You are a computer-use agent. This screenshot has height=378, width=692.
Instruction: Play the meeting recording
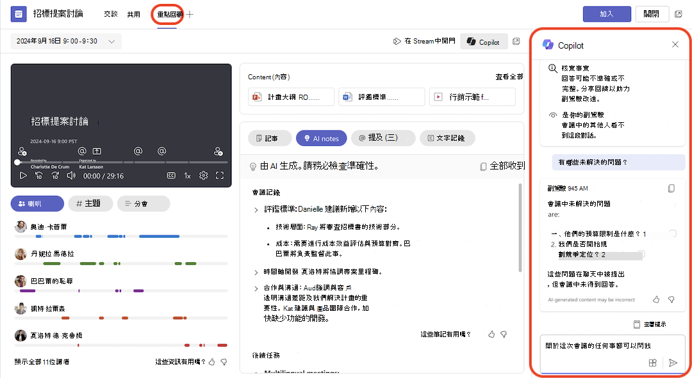pos(23,176)
